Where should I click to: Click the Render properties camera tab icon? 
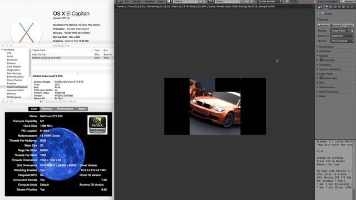click(x=327, y=7)
